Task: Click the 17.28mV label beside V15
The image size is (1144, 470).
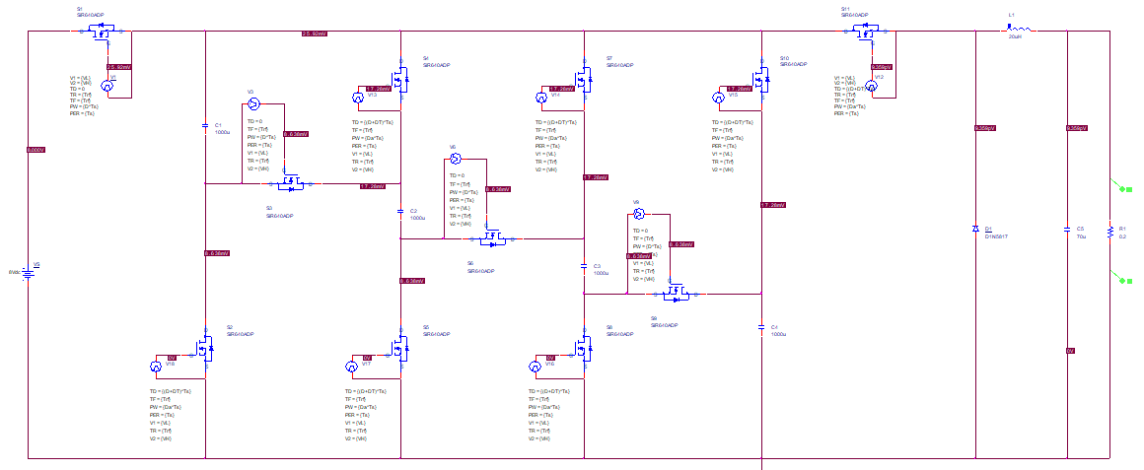Action: coord(739,88)
